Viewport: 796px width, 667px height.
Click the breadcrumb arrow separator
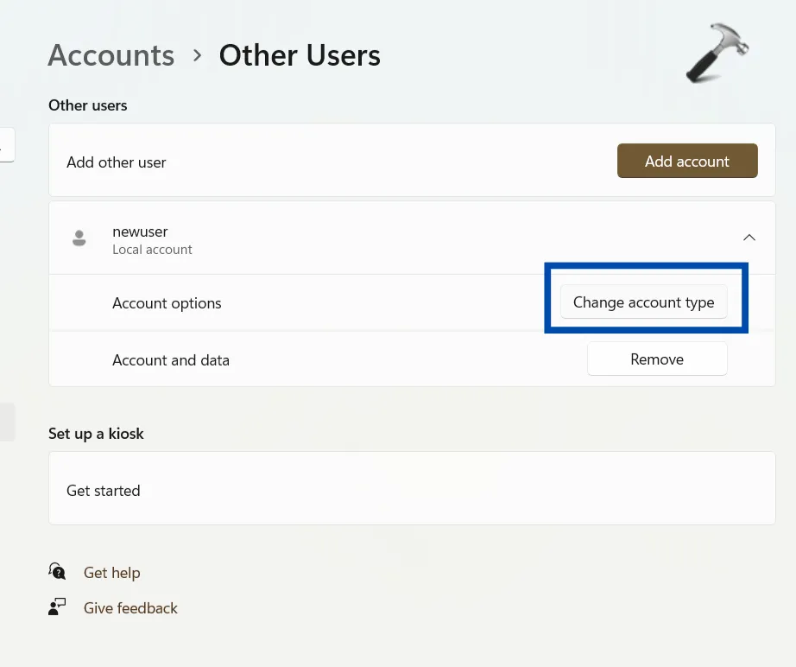pyautogui.click(x=197, y=55)
